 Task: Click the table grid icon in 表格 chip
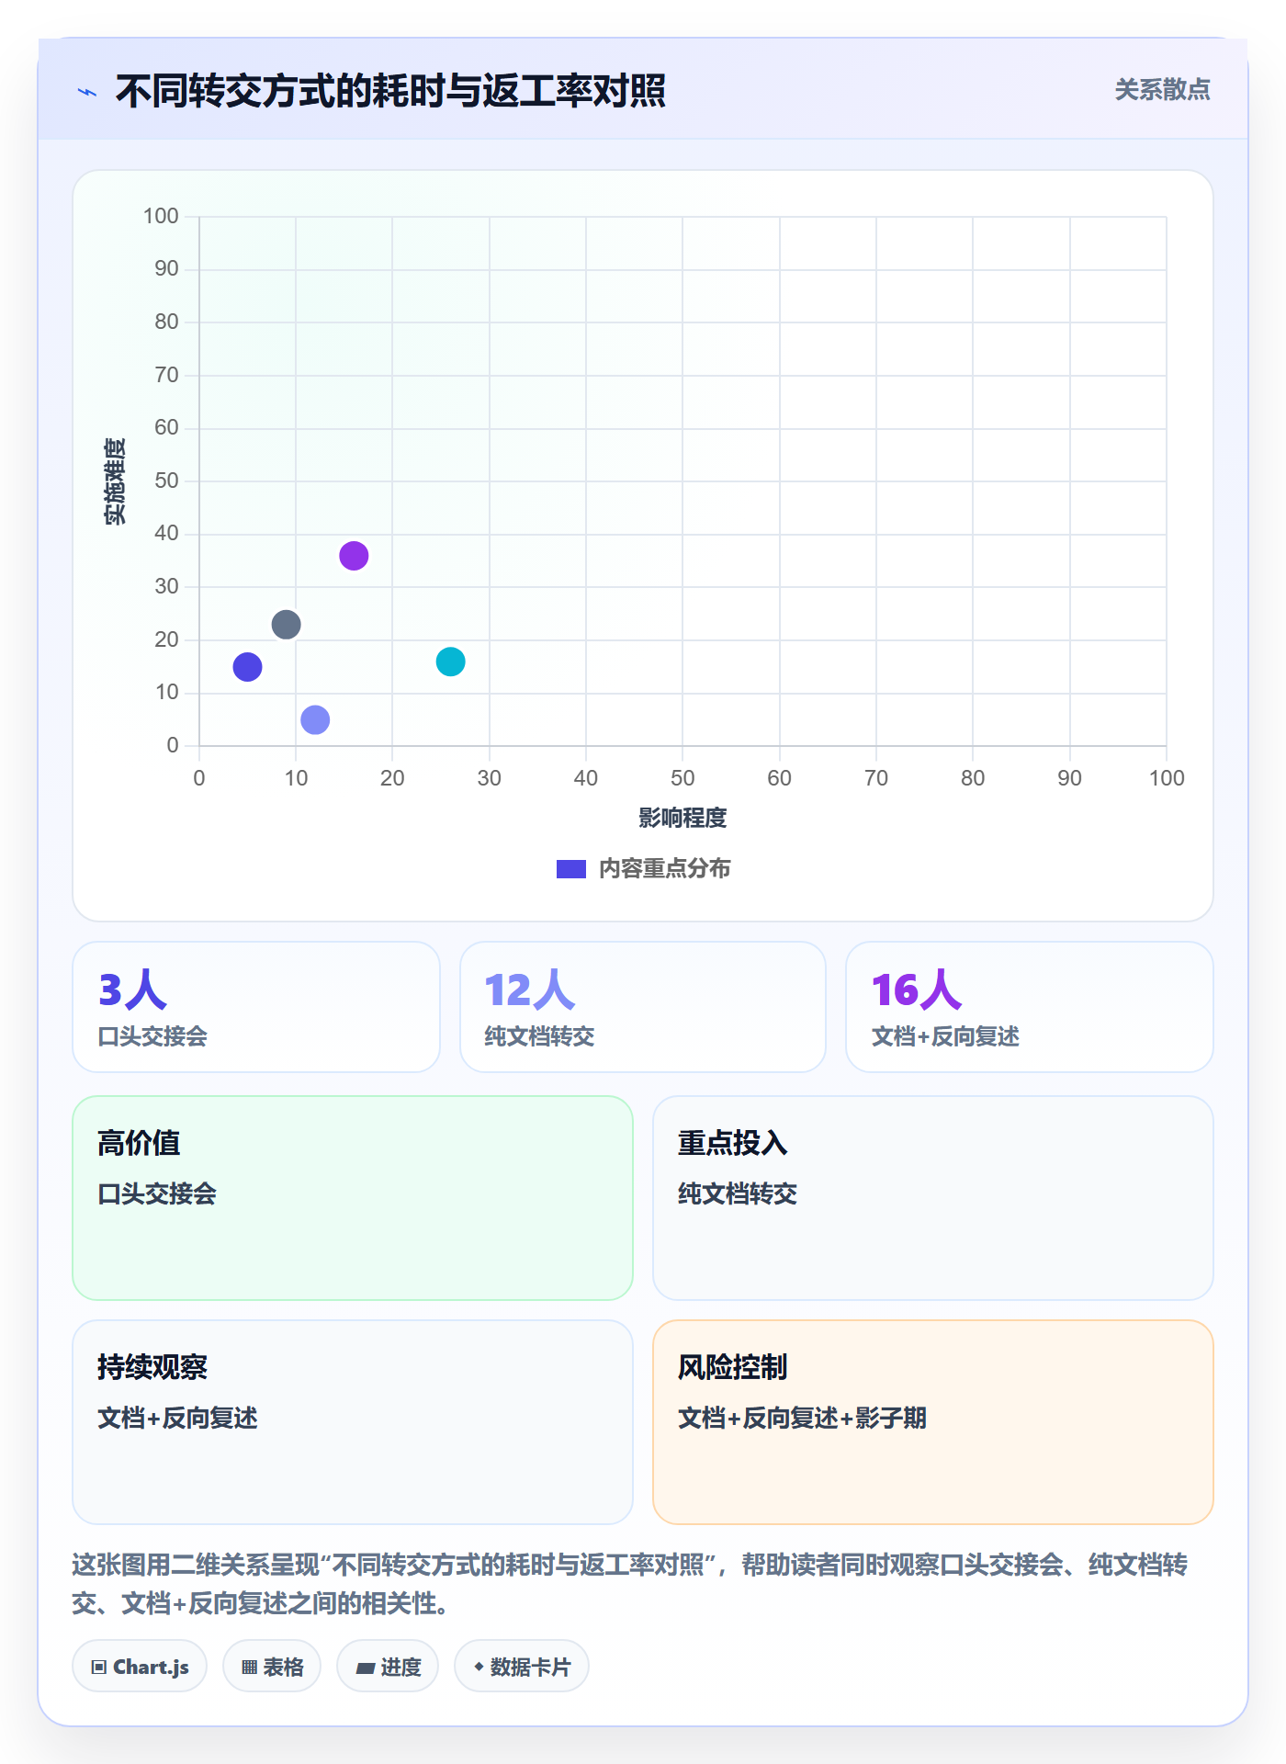tap(249, 1668)
